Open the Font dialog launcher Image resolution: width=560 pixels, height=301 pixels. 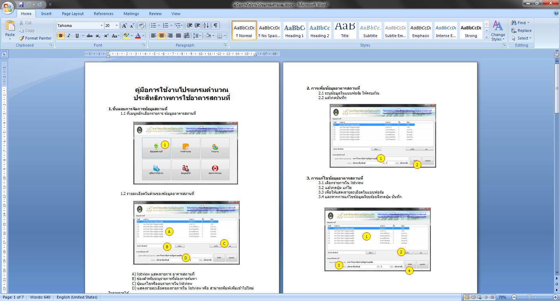pos(144,45)
